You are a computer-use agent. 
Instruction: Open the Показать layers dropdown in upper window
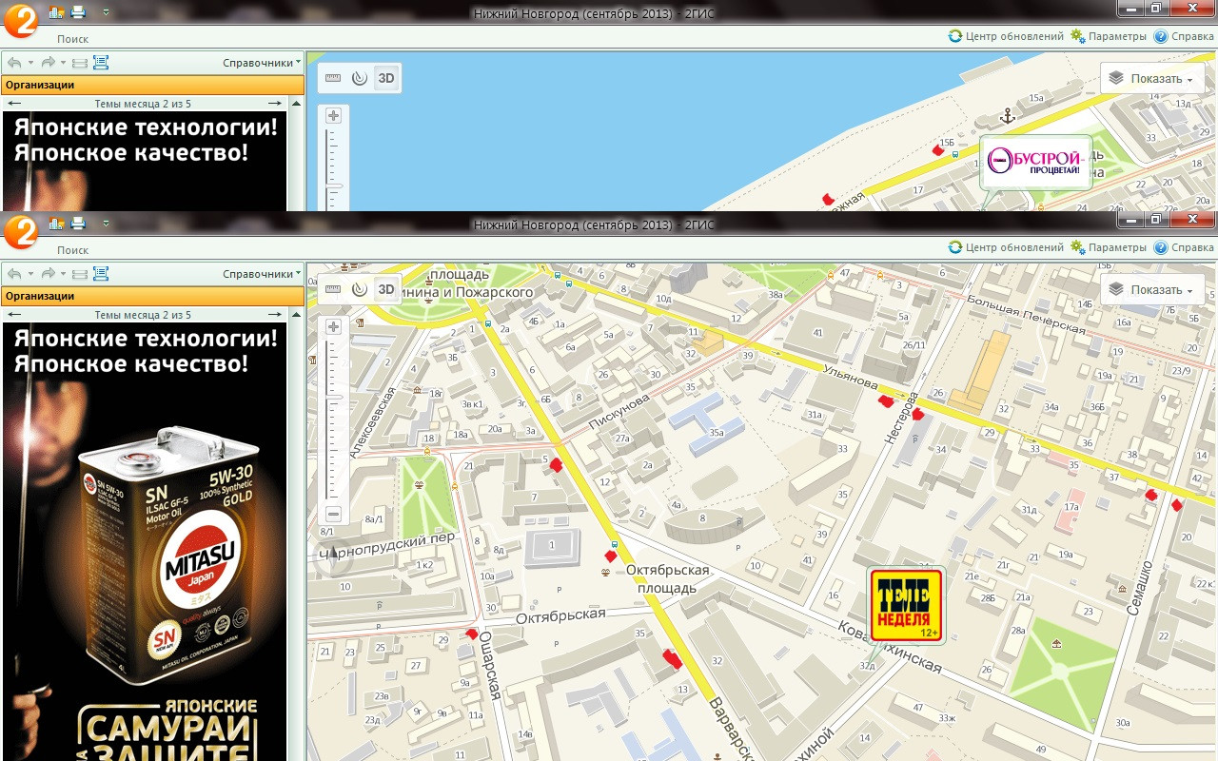(1152, 79)
